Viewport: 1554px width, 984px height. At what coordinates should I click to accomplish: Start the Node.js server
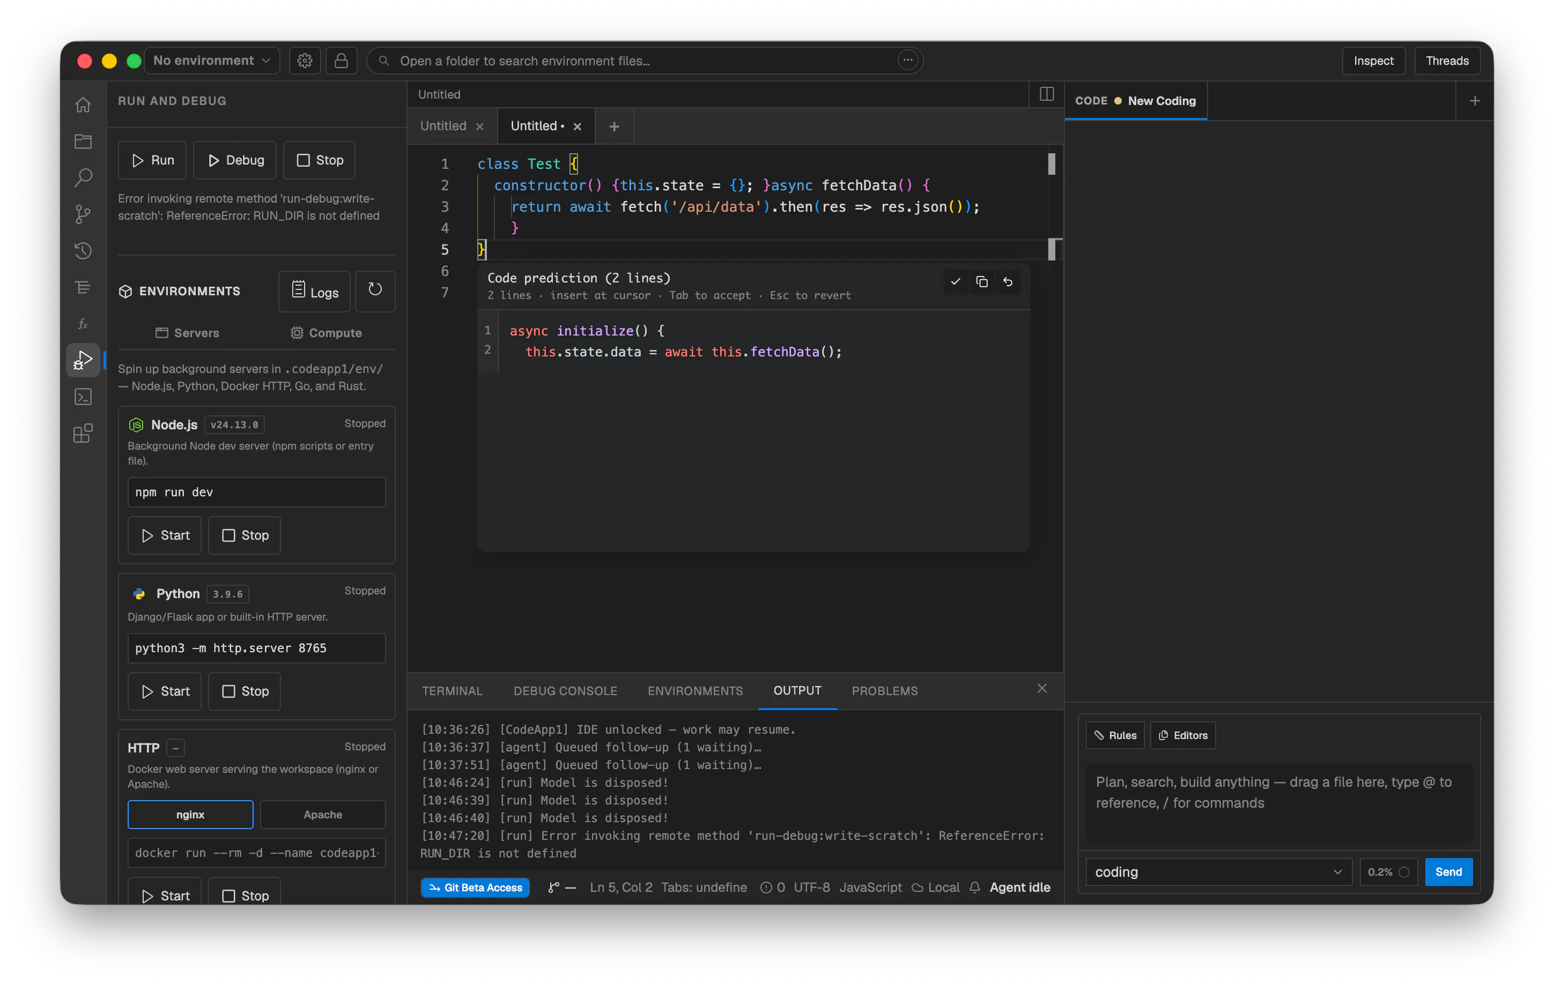[165, 535]
